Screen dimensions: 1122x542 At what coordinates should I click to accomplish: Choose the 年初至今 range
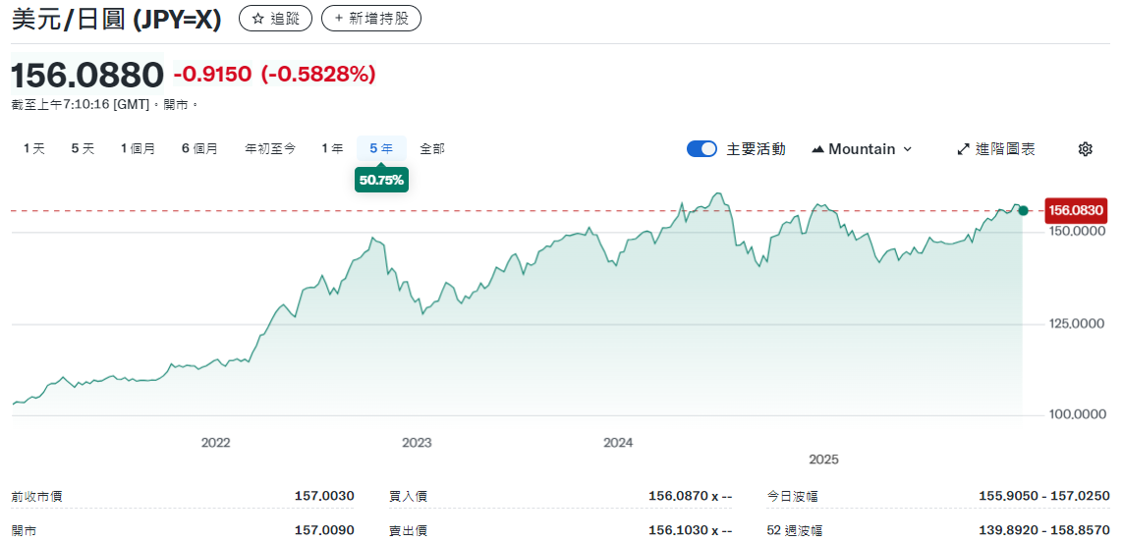coord(270,149)
